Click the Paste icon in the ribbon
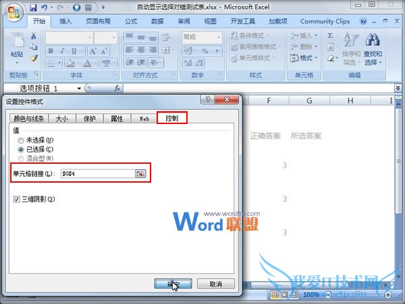This screenshot has width=405, height=304. pos(17,41)
